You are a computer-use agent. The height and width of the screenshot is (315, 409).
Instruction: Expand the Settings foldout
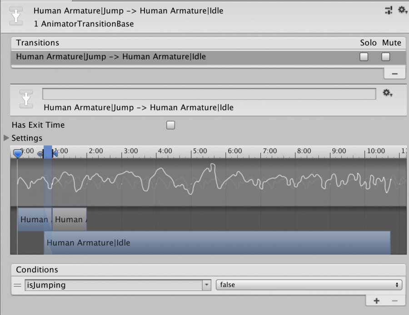click(x=6, y=138)
